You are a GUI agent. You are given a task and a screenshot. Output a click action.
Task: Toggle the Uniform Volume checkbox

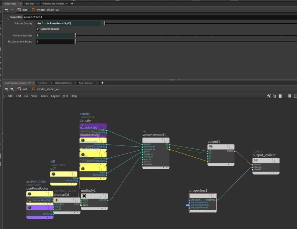click(x=38, y=29)
